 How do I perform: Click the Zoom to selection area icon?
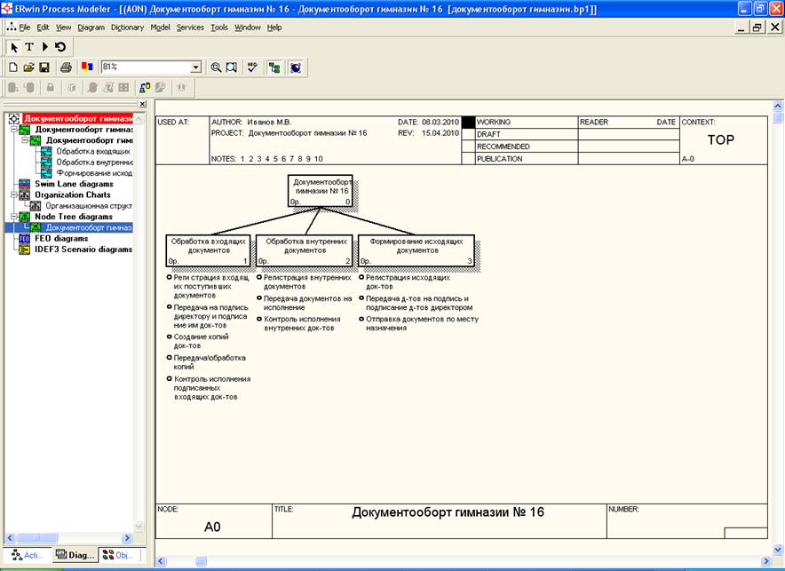(x=231, y=67)
